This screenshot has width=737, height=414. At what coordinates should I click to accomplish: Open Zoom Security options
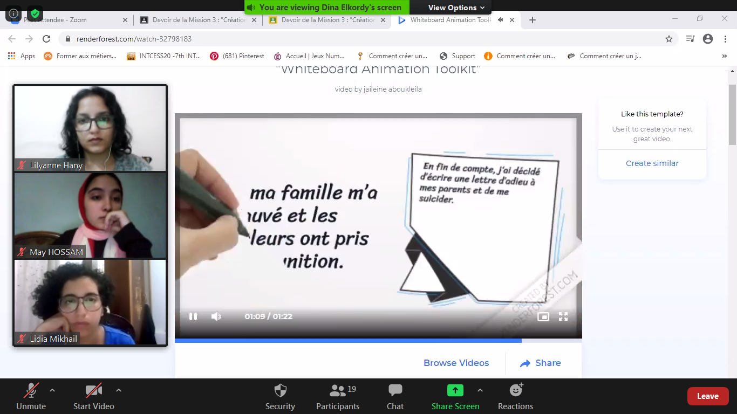(280, 397)
